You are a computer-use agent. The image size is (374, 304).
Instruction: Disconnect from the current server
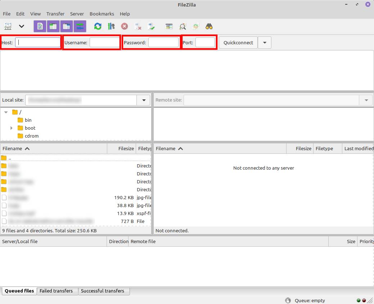138,26
